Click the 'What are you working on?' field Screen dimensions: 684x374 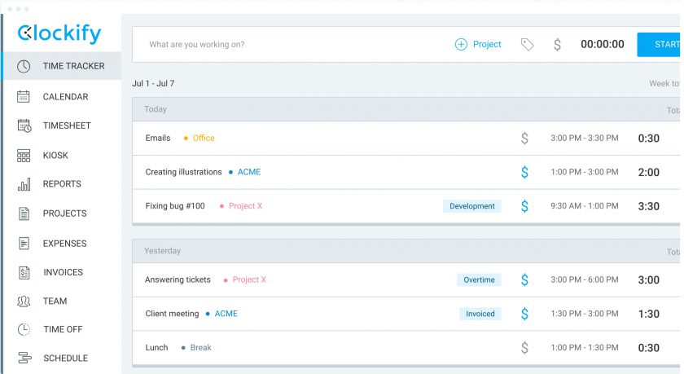click(285, 45)
